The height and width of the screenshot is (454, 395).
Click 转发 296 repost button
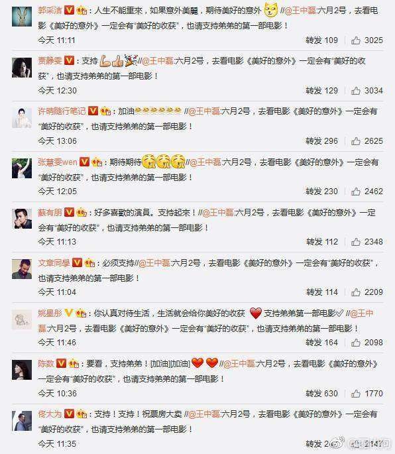point(321,141)
